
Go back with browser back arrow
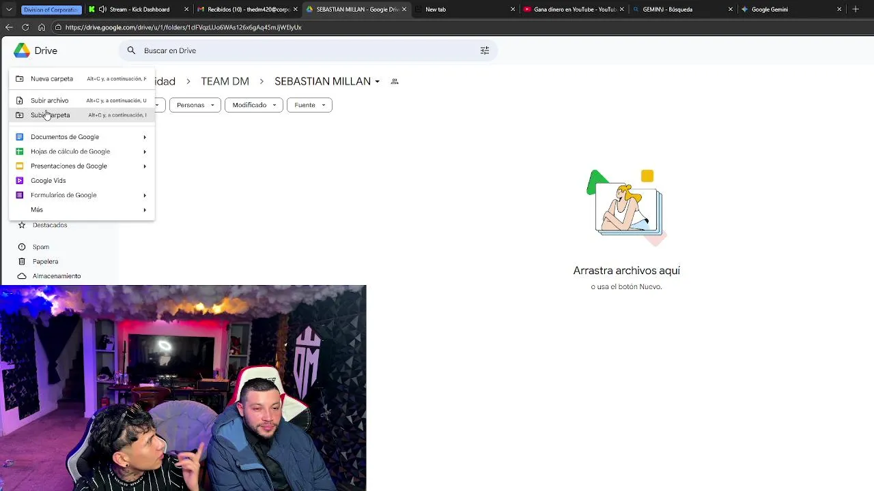click(9, 27)
